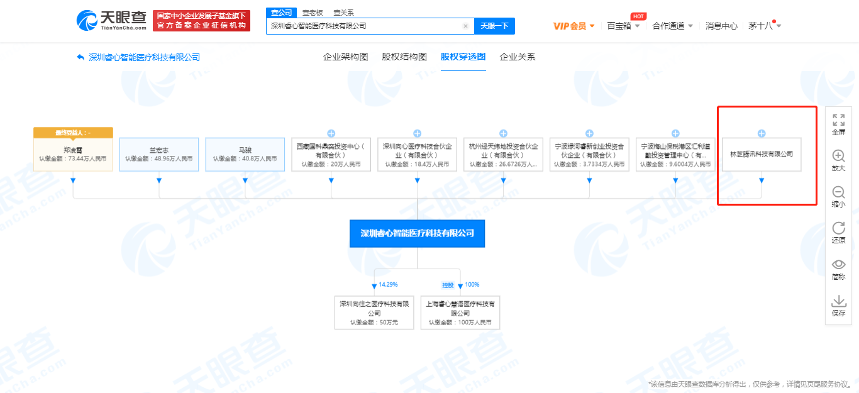Viewport: 859px width, 393px height.
Task: Open the 消息中心 message center
Action: click(x=721, y=26)
